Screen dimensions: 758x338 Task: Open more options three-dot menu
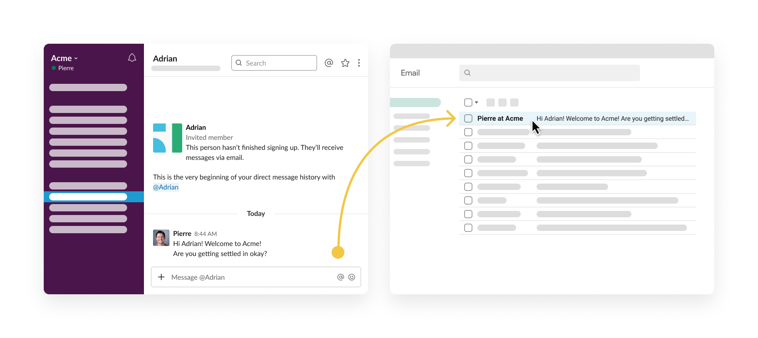pyautogui.click(x=359, y=63)
